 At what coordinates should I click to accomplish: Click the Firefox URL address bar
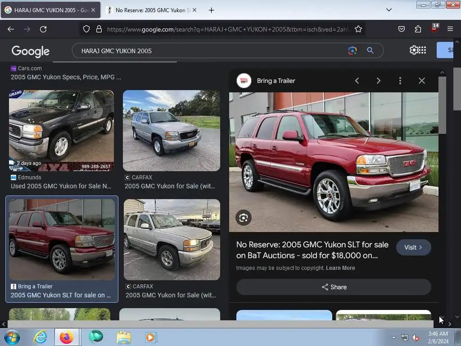coord(228,29)
